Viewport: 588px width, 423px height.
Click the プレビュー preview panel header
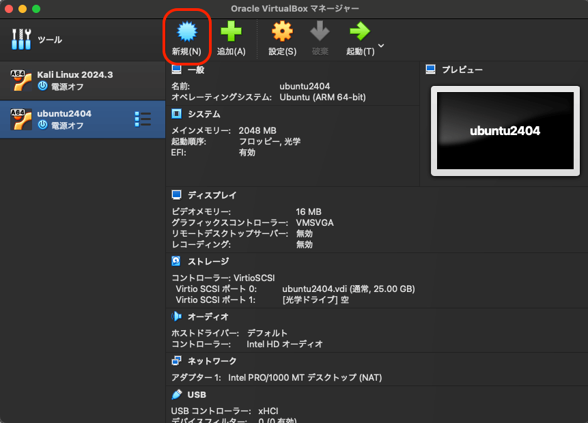click(x=462, y=70)
